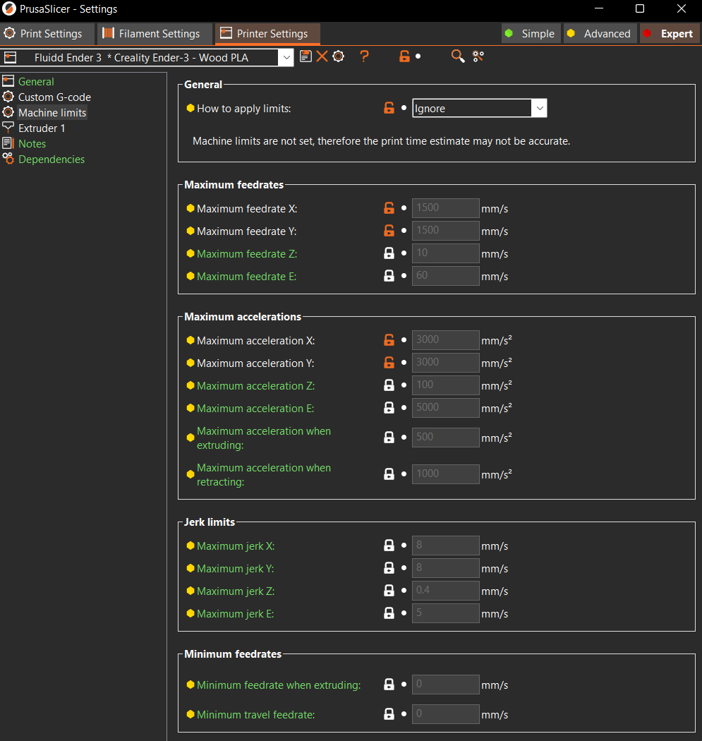Open the Extruder 1 page

click(x=42, y=128)
